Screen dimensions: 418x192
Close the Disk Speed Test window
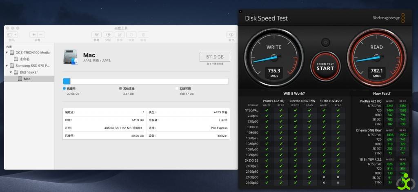241,11
